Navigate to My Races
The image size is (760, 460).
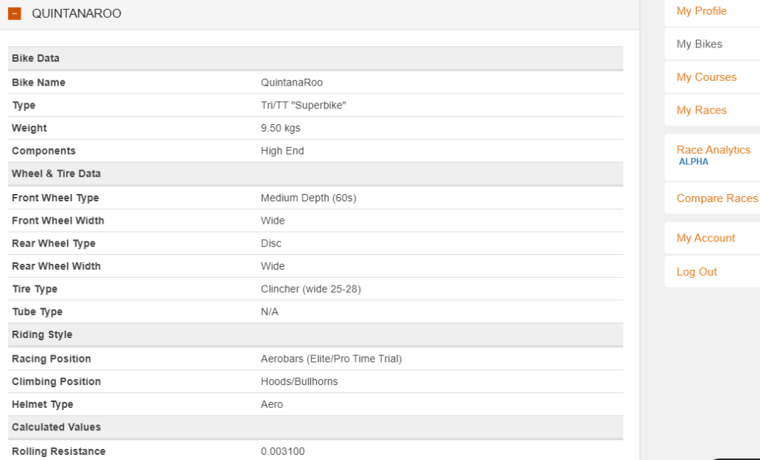(x=701, y=111)
